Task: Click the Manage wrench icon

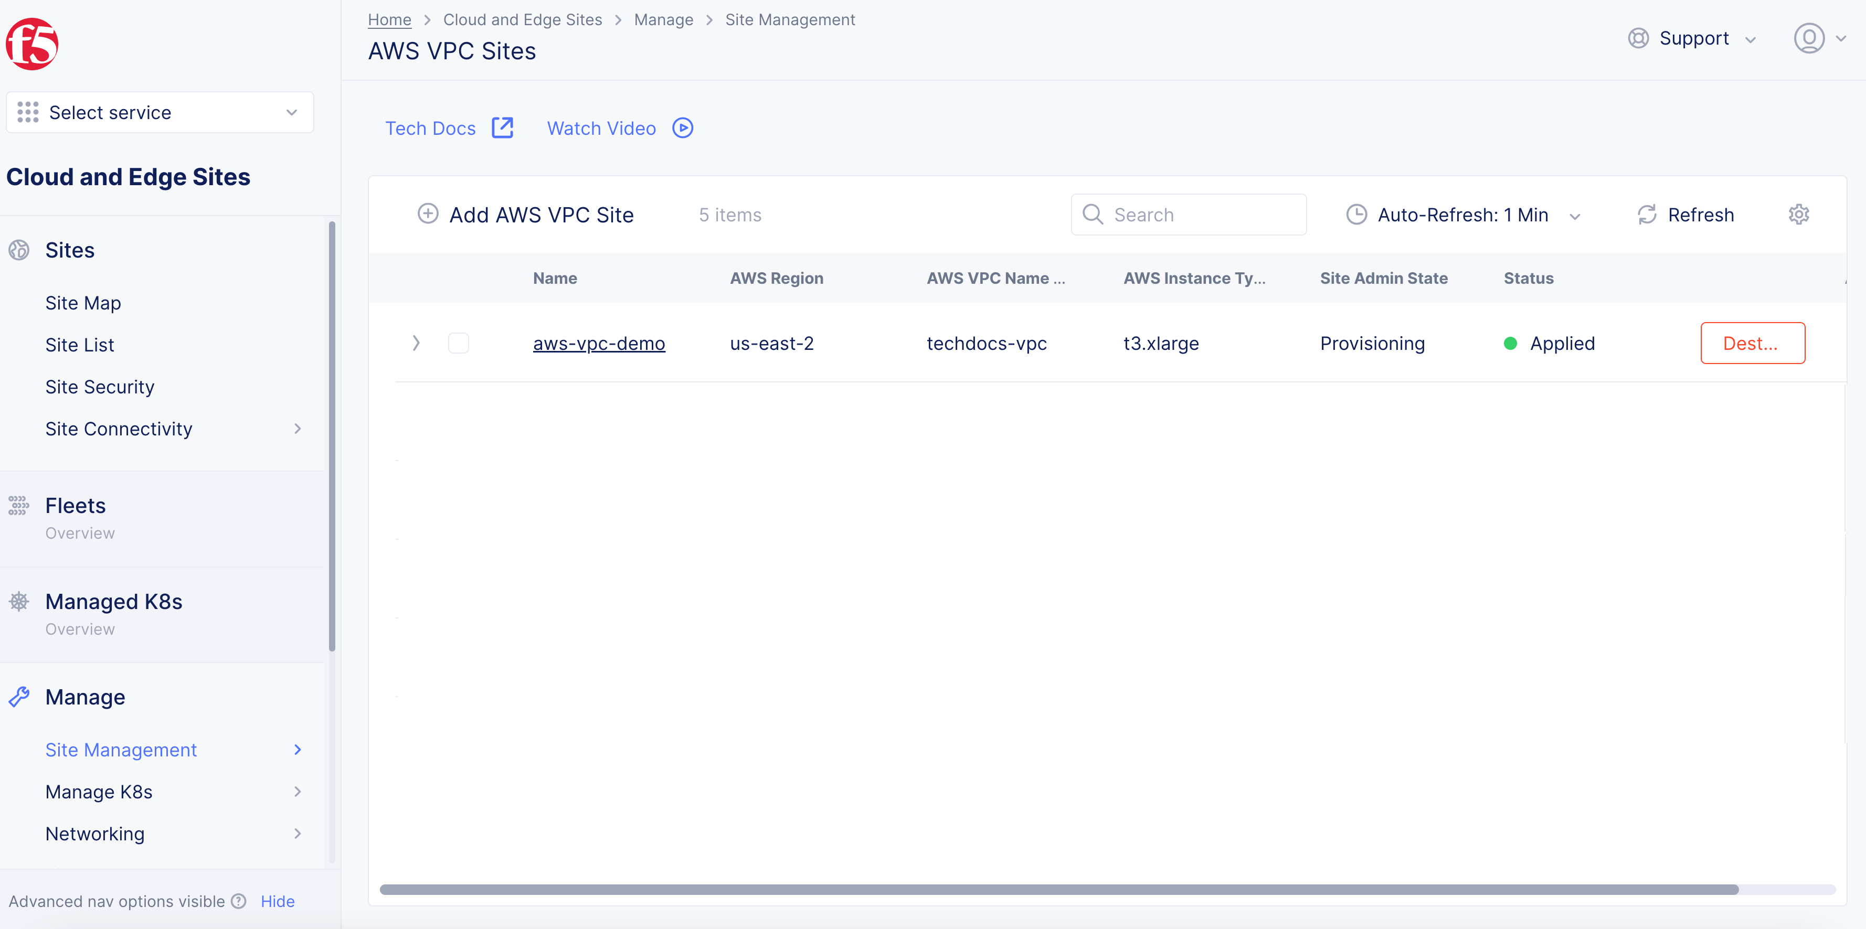Action: pyautogui.click(x=19, y=697)
